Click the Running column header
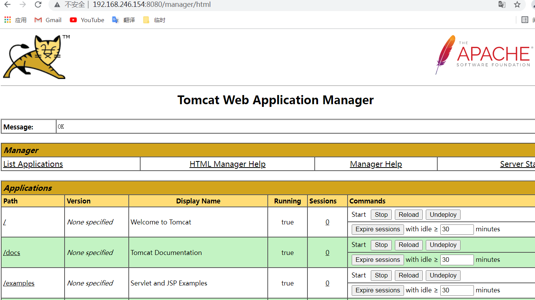Image resolution: width=535 pixels, height=300 pixels. pyautogui.click(x=288, y=201)
